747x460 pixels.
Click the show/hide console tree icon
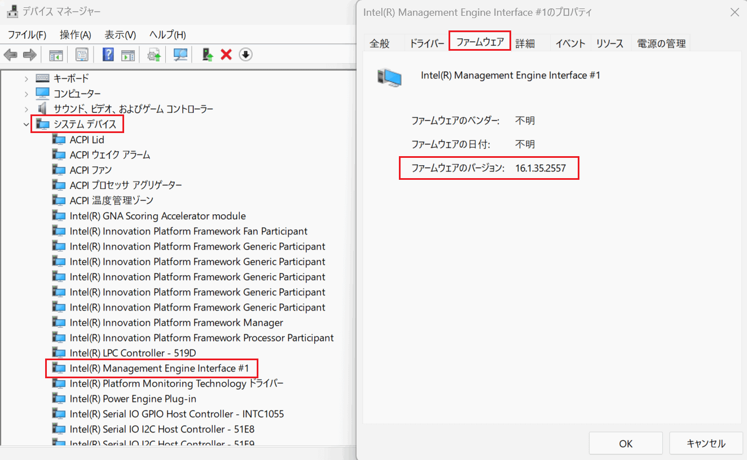[56, 55]
